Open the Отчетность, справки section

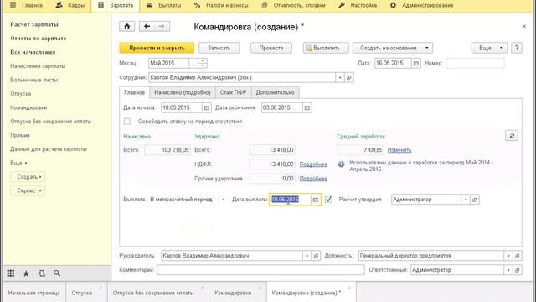tap(294, 6)
